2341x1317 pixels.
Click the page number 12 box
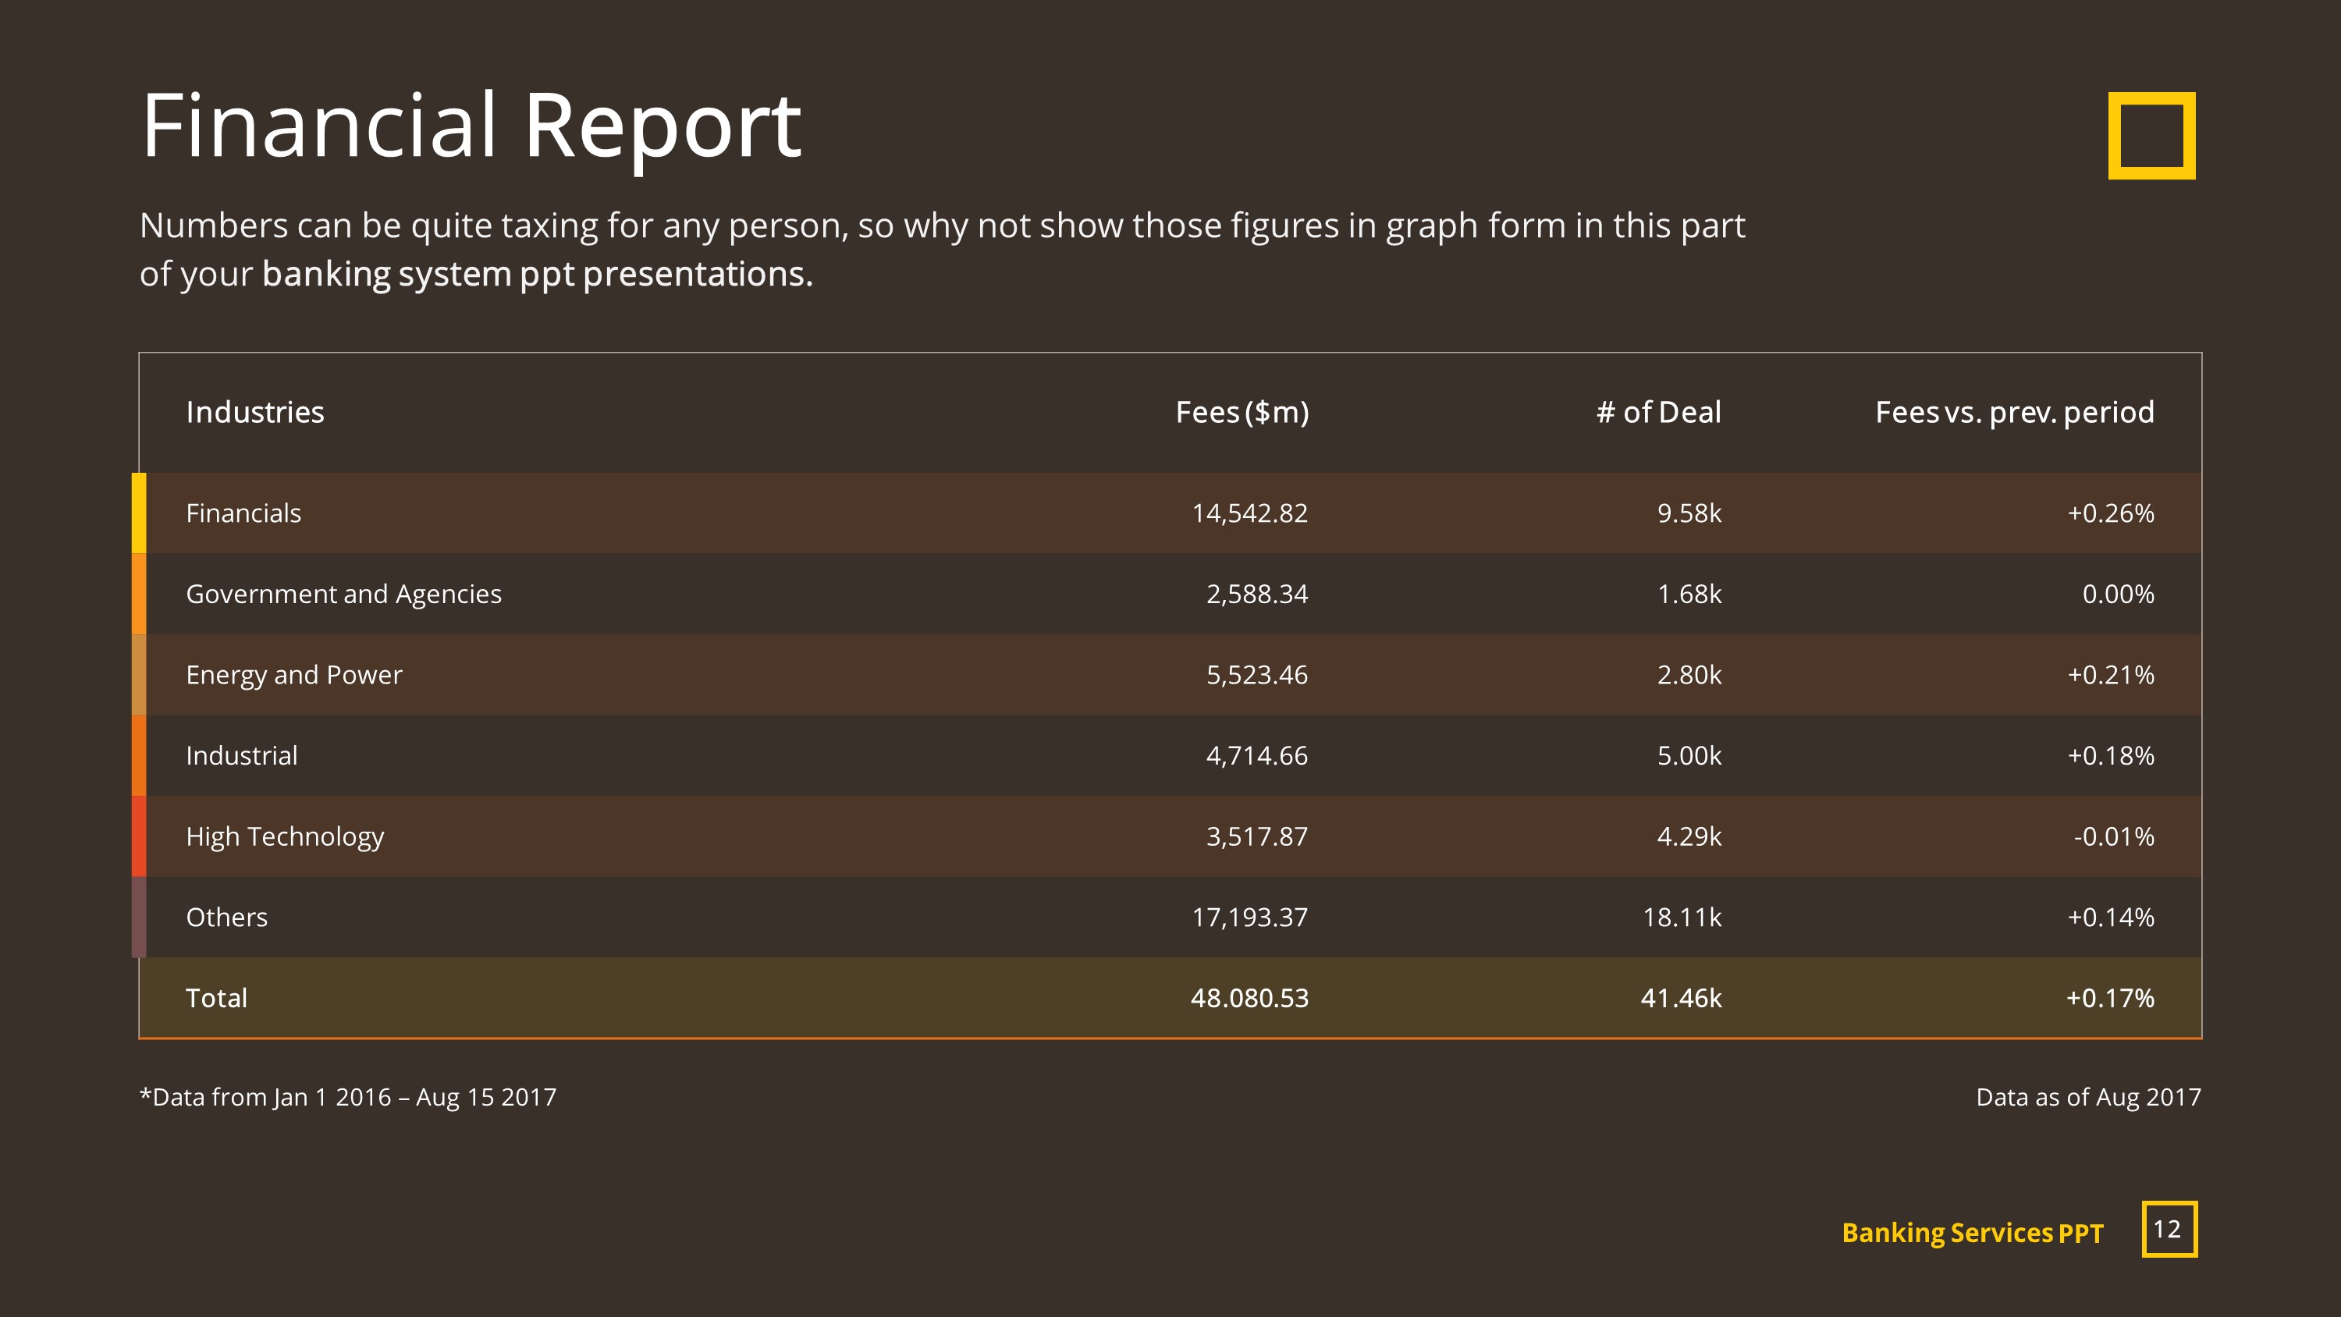coord(2169,1229)
